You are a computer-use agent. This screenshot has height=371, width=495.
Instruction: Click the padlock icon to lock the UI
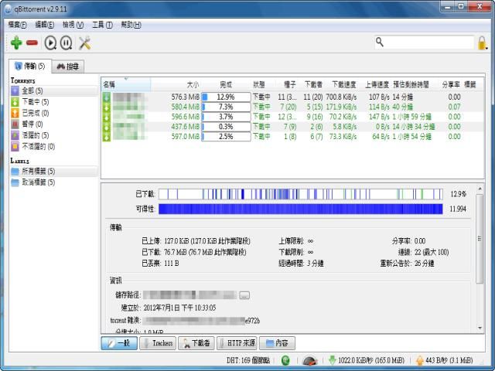483,43
